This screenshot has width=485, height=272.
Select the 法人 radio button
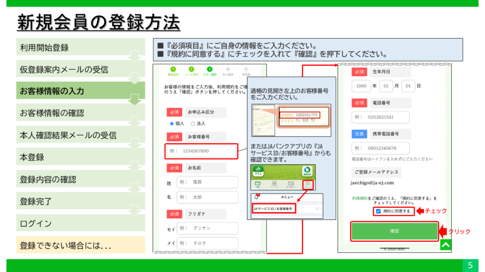tap(193, 124)
